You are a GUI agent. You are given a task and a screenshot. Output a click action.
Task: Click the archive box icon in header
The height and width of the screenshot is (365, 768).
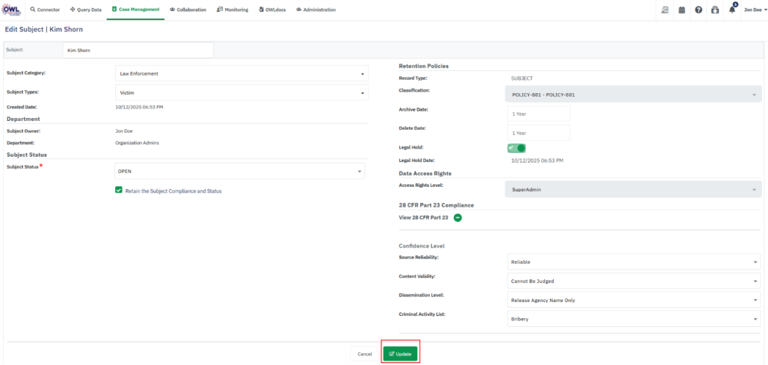coord(715,10)
